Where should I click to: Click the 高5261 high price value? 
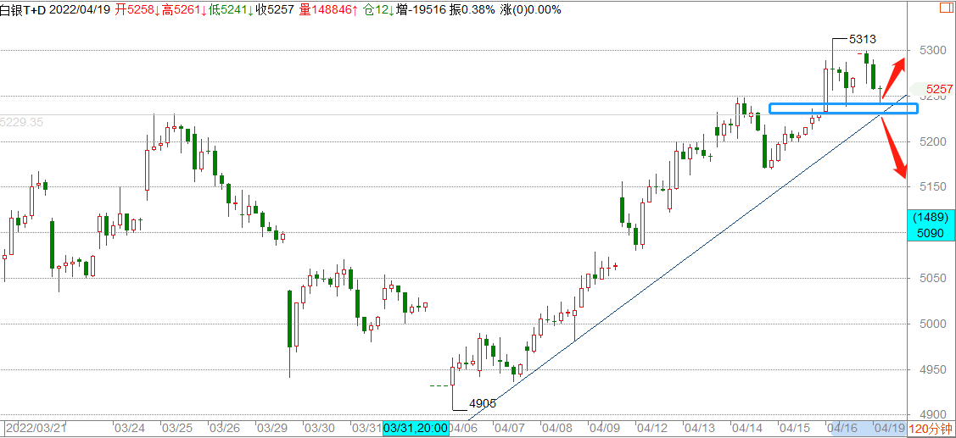[183, 10]
